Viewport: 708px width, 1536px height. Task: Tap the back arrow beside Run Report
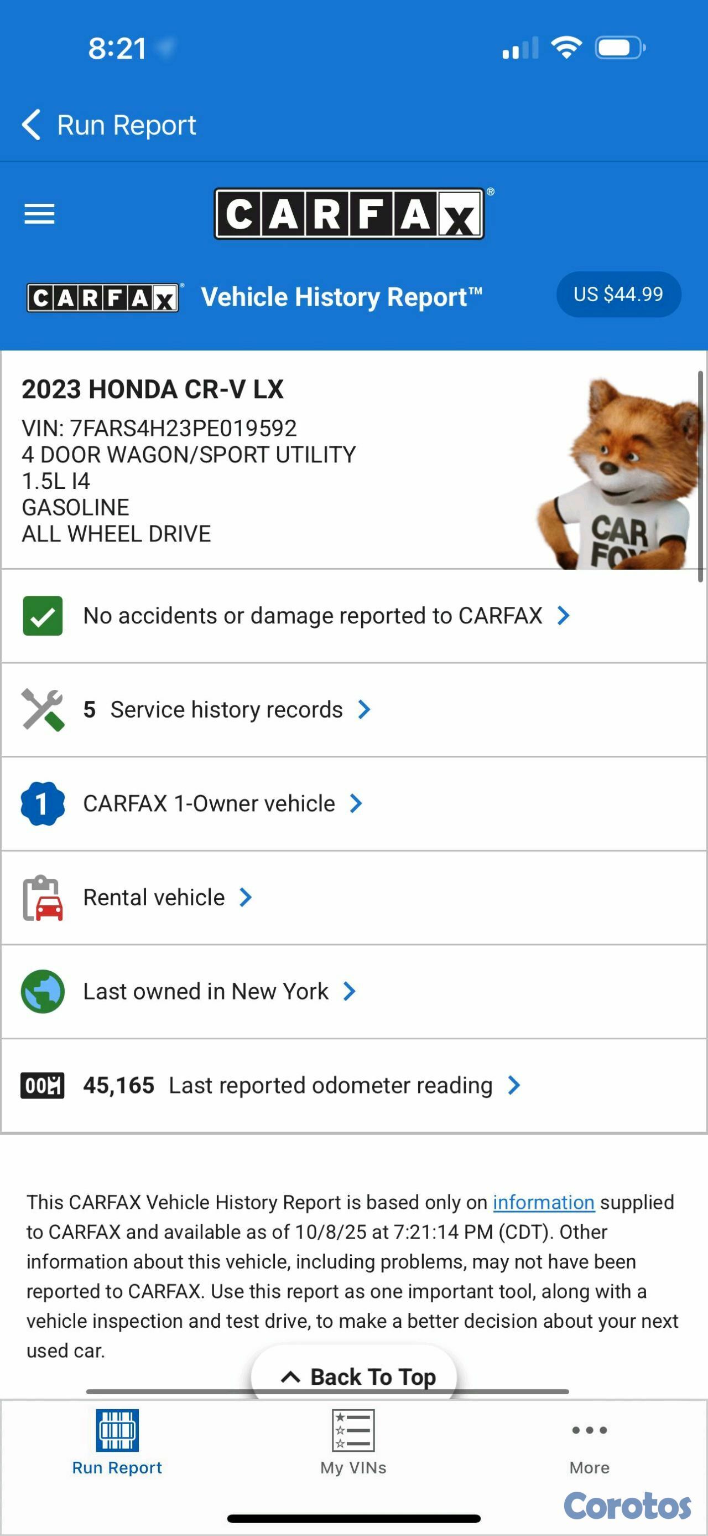pos(31,125)
